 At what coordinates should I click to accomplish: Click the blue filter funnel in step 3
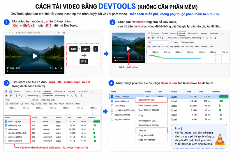pos(17,95)
